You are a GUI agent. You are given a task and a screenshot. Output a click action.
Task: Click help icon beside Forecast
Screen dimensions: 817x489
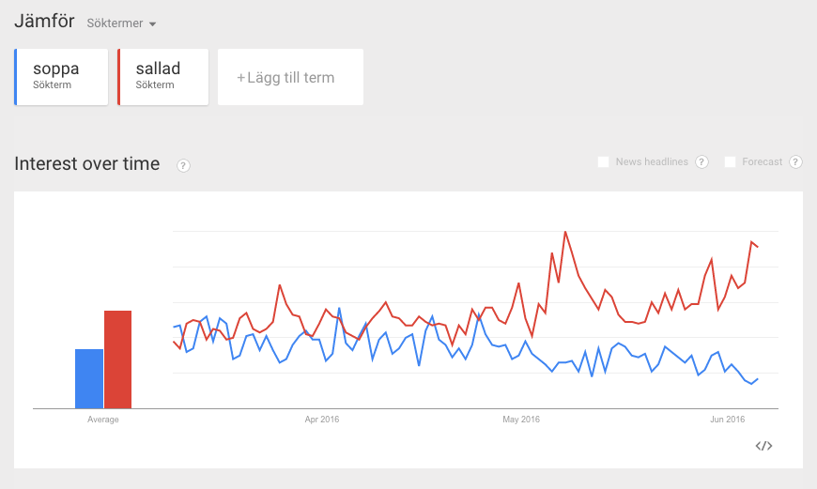795,162
